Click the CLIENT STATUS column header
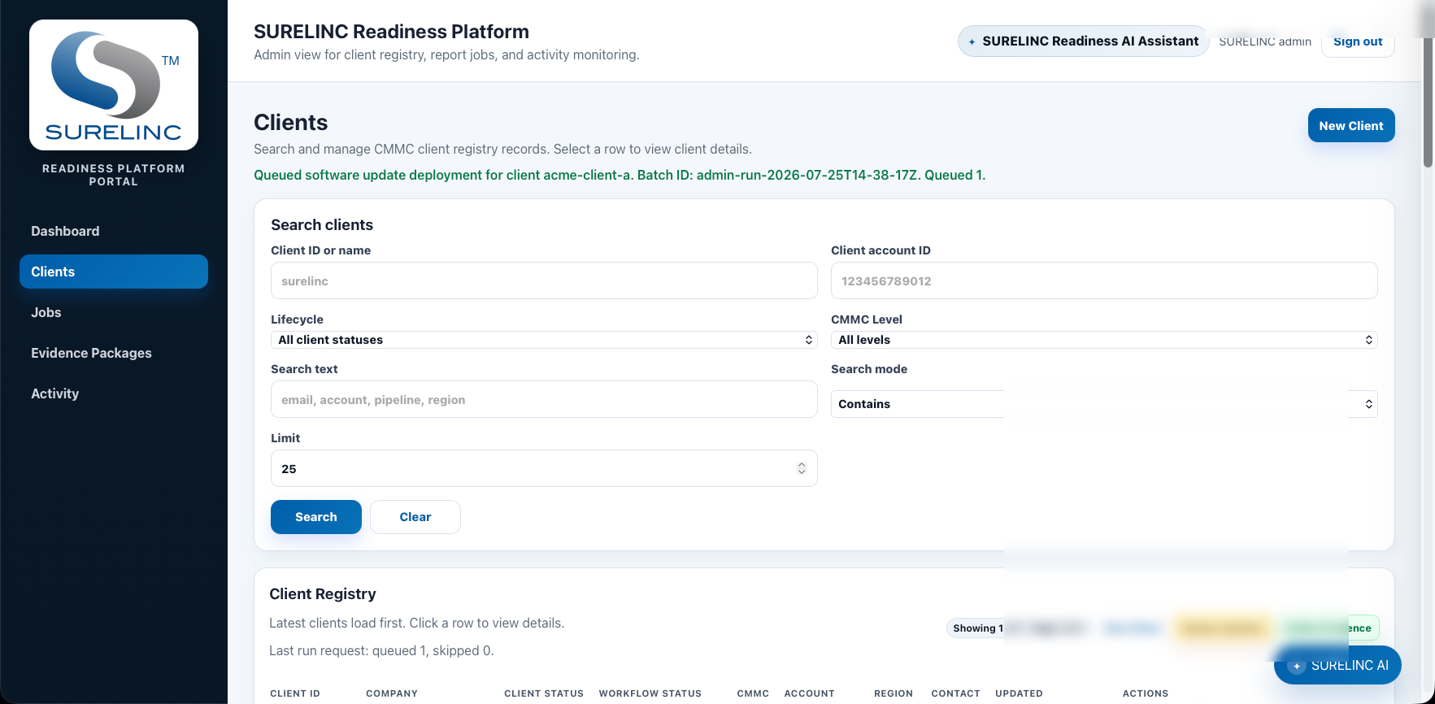The width and height of the screenshot is (1435, 704). point(544,693)
